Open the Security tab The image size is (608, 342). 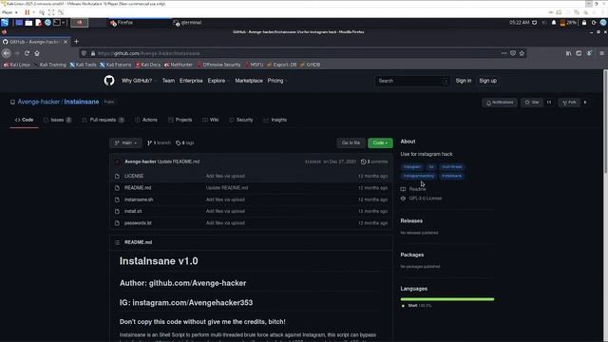(x=240, y=120)
